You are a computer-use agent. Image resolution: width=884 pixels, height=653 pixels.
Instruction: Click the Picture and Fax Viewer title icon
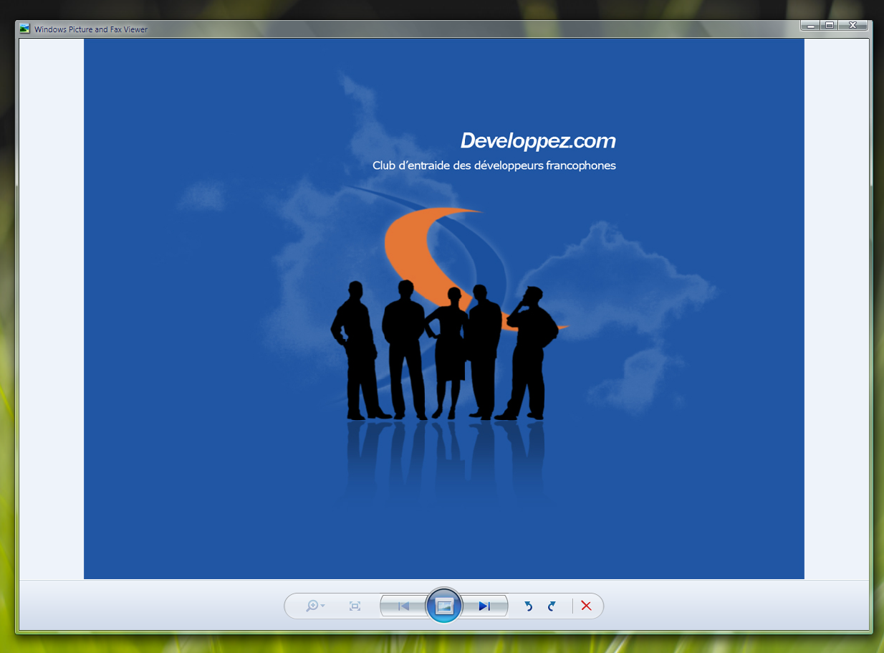tap(25, 29)
